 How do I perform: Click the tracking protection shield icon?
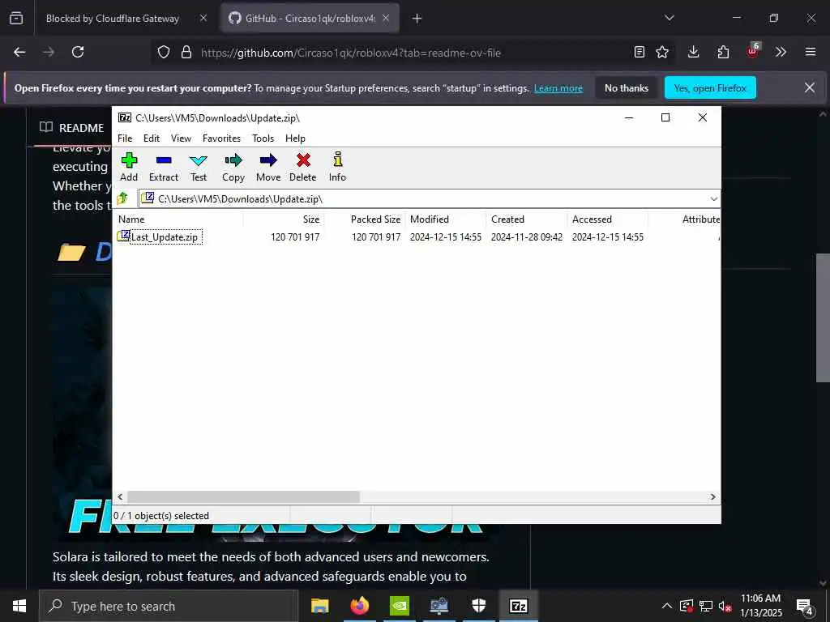point(164,52)
